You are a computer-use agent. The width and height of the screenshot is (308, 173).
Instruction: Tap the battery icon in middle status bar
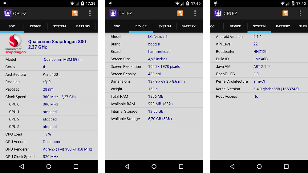(188, 3)
